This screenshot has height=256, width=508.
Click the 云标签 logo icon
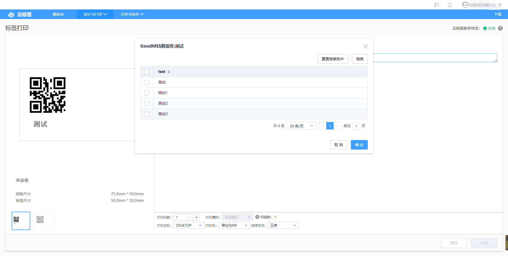pos(11,15)
